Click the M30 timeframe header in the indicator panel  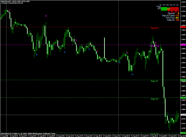point(171,5)
